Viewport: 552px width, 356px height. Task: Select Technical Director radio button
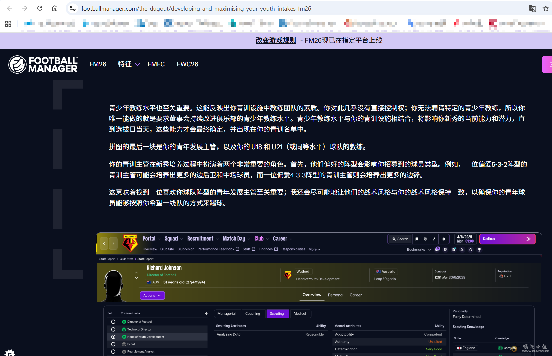click(113, 329)
